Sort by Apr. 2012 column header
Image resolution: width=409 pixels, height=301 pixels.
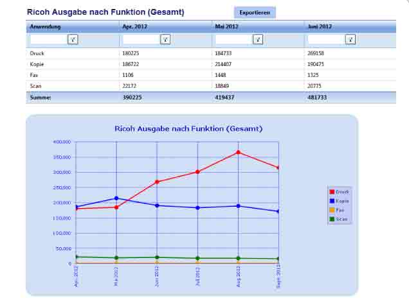135,26
